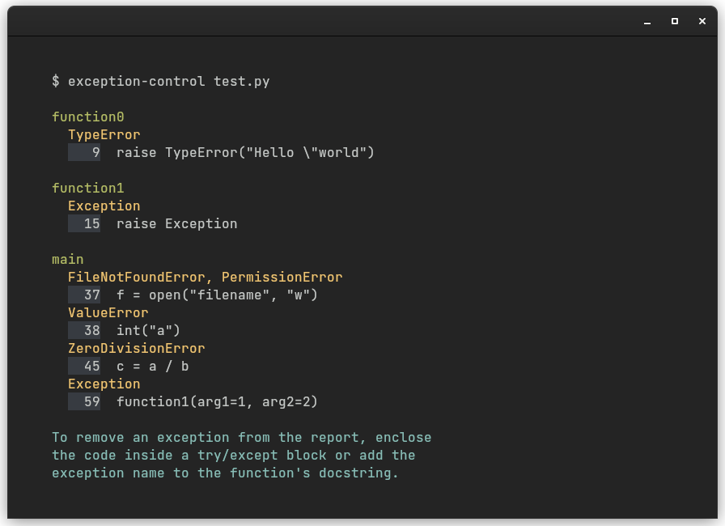Image resolution: width=725 pixels, height=526 pixels.
Task: Click the ValueError exception label
Action: [108, 312]
